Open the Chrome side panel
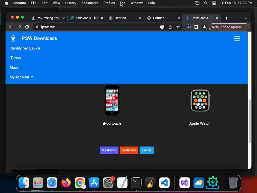Viewport: 257px width, 193px height. (x=196, y=27)
